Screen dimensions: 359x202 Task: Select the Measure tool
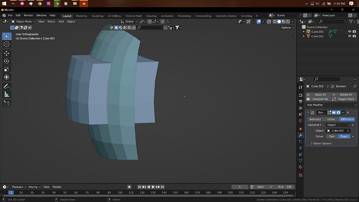[x=6, y=94]
